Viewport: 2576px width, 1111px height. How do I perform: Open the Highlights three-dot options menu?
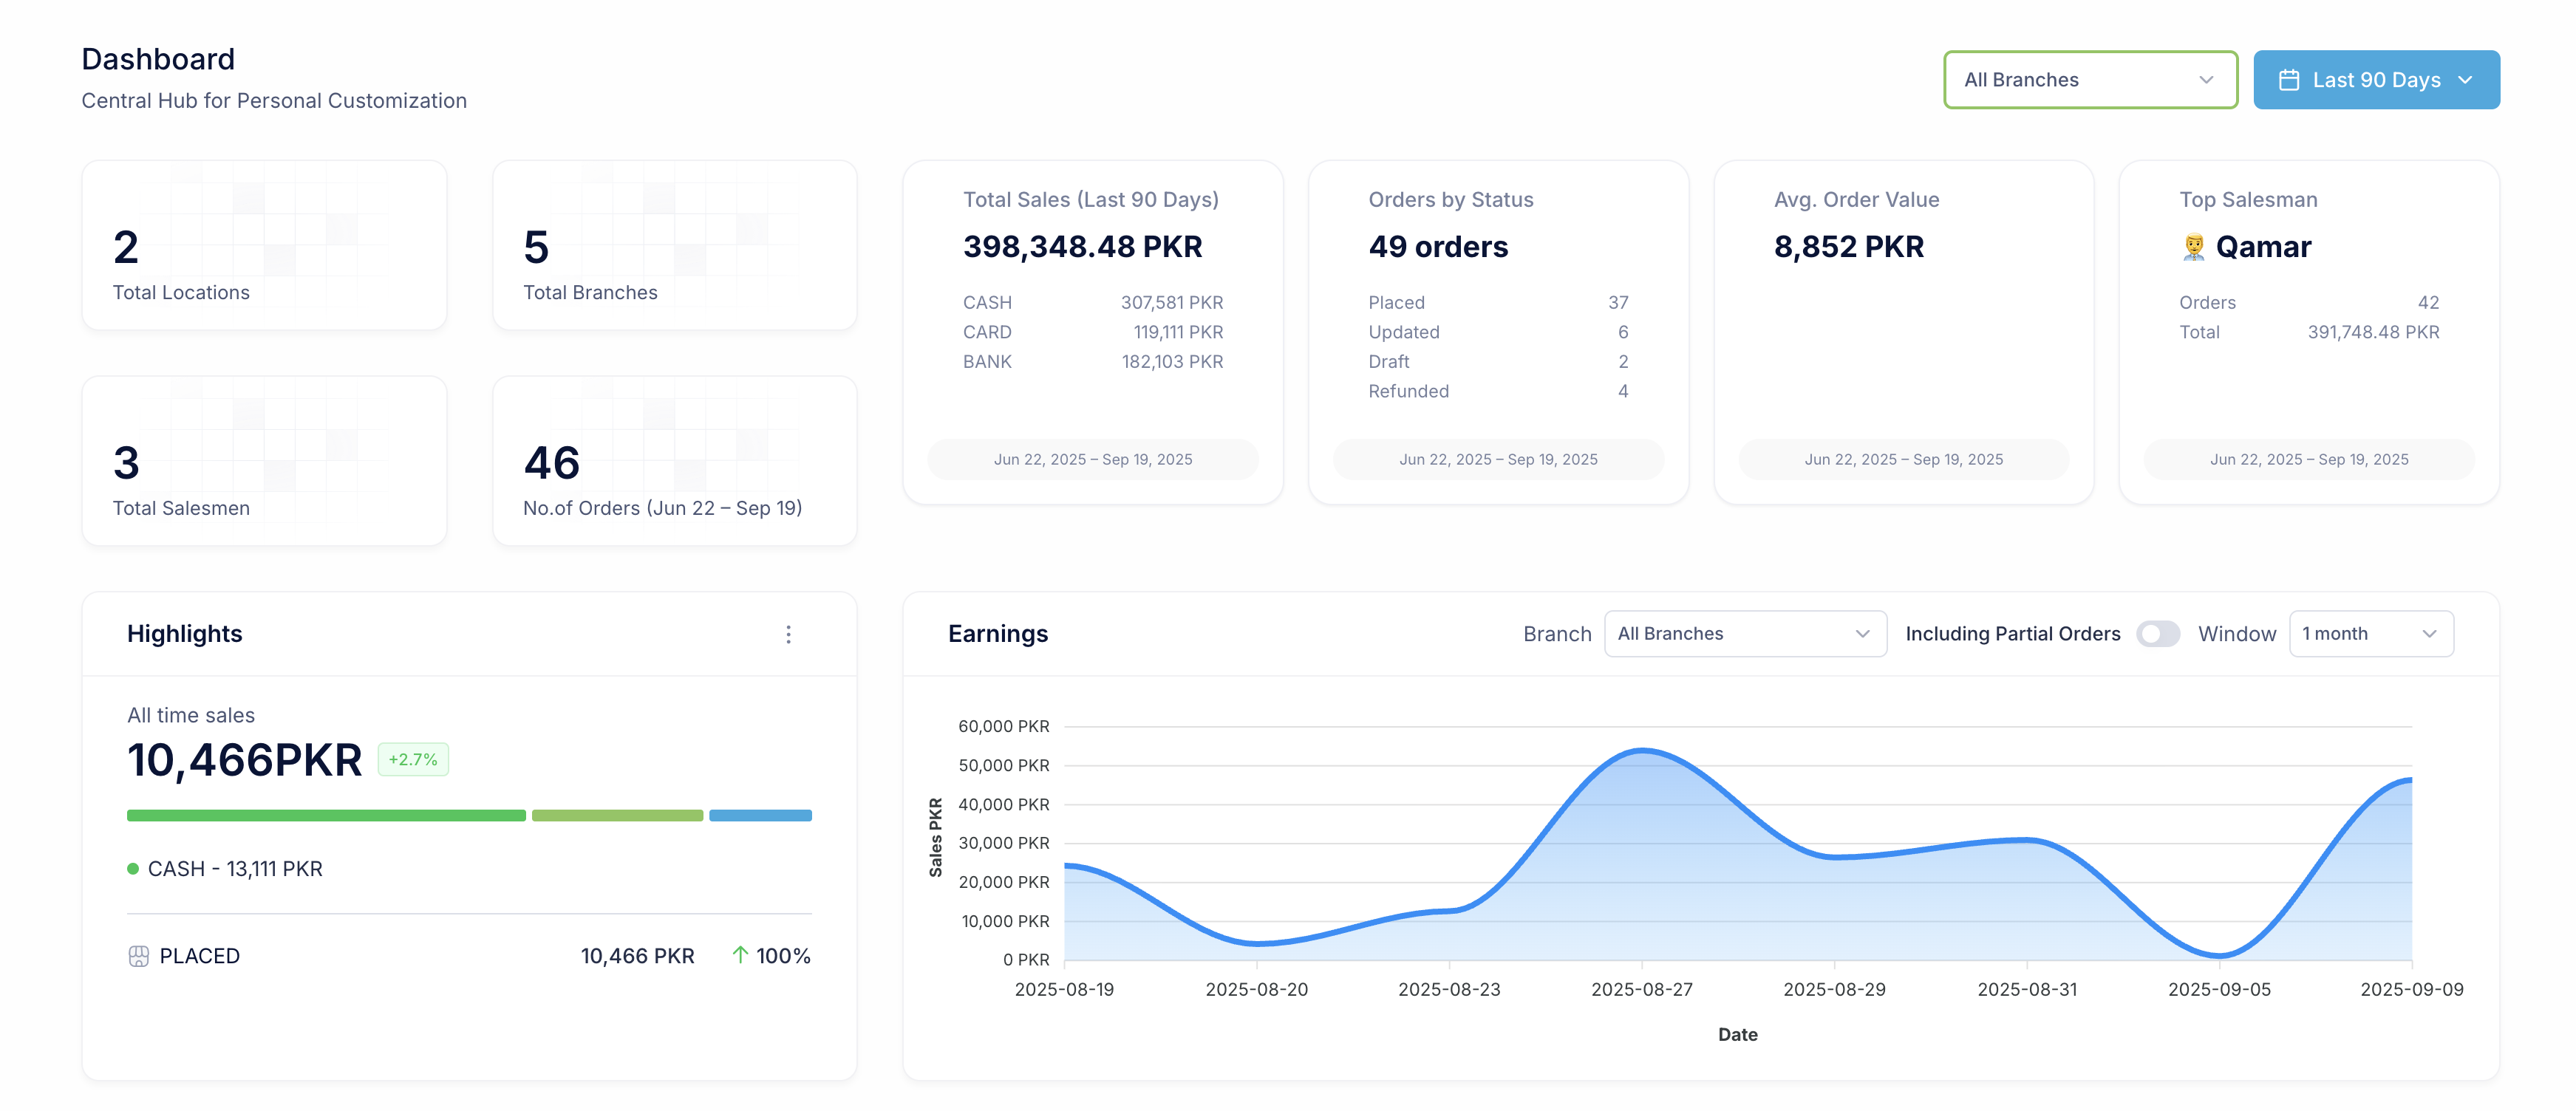(x=788, y=634)
